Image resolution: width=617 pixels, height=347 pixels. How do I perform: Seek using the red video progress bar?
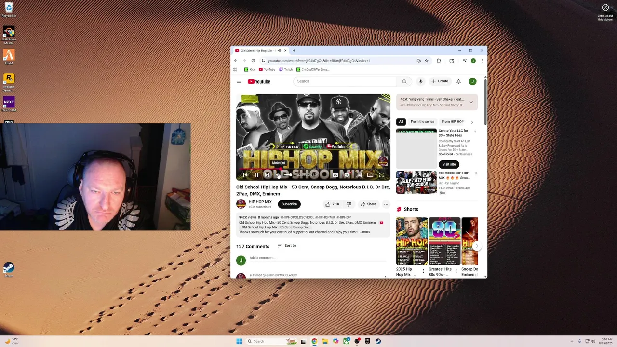[313, 169]
